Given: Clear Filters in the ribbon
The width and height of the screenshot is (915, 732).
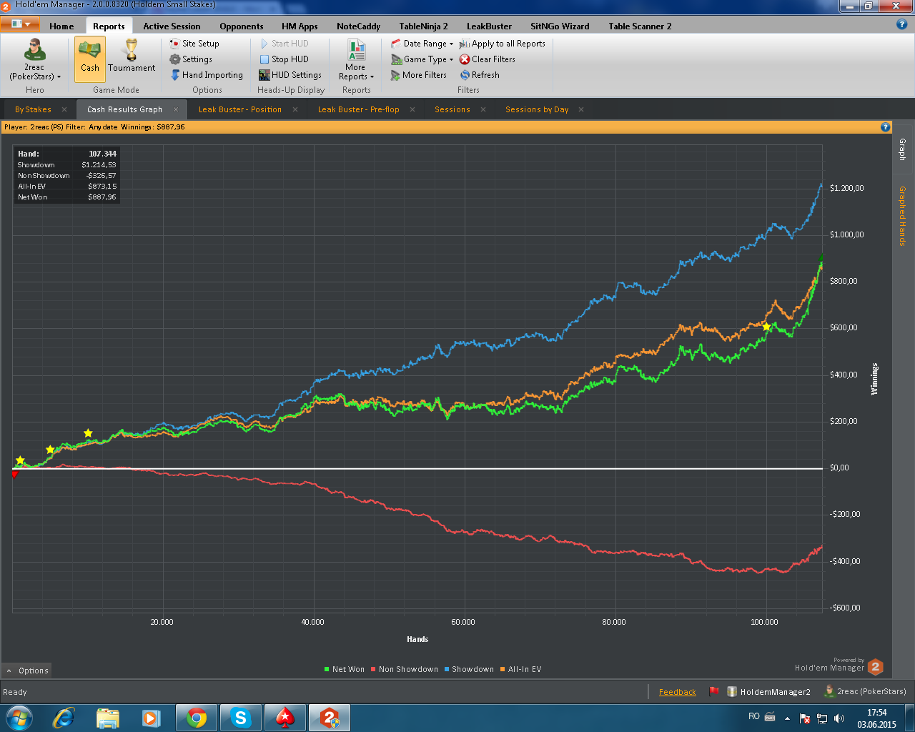Looking at the screenshot, I should point(488,59).
